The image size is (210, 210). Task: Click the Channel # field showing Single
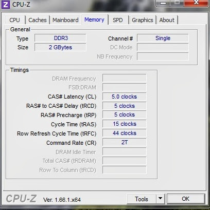coord(163,38)
